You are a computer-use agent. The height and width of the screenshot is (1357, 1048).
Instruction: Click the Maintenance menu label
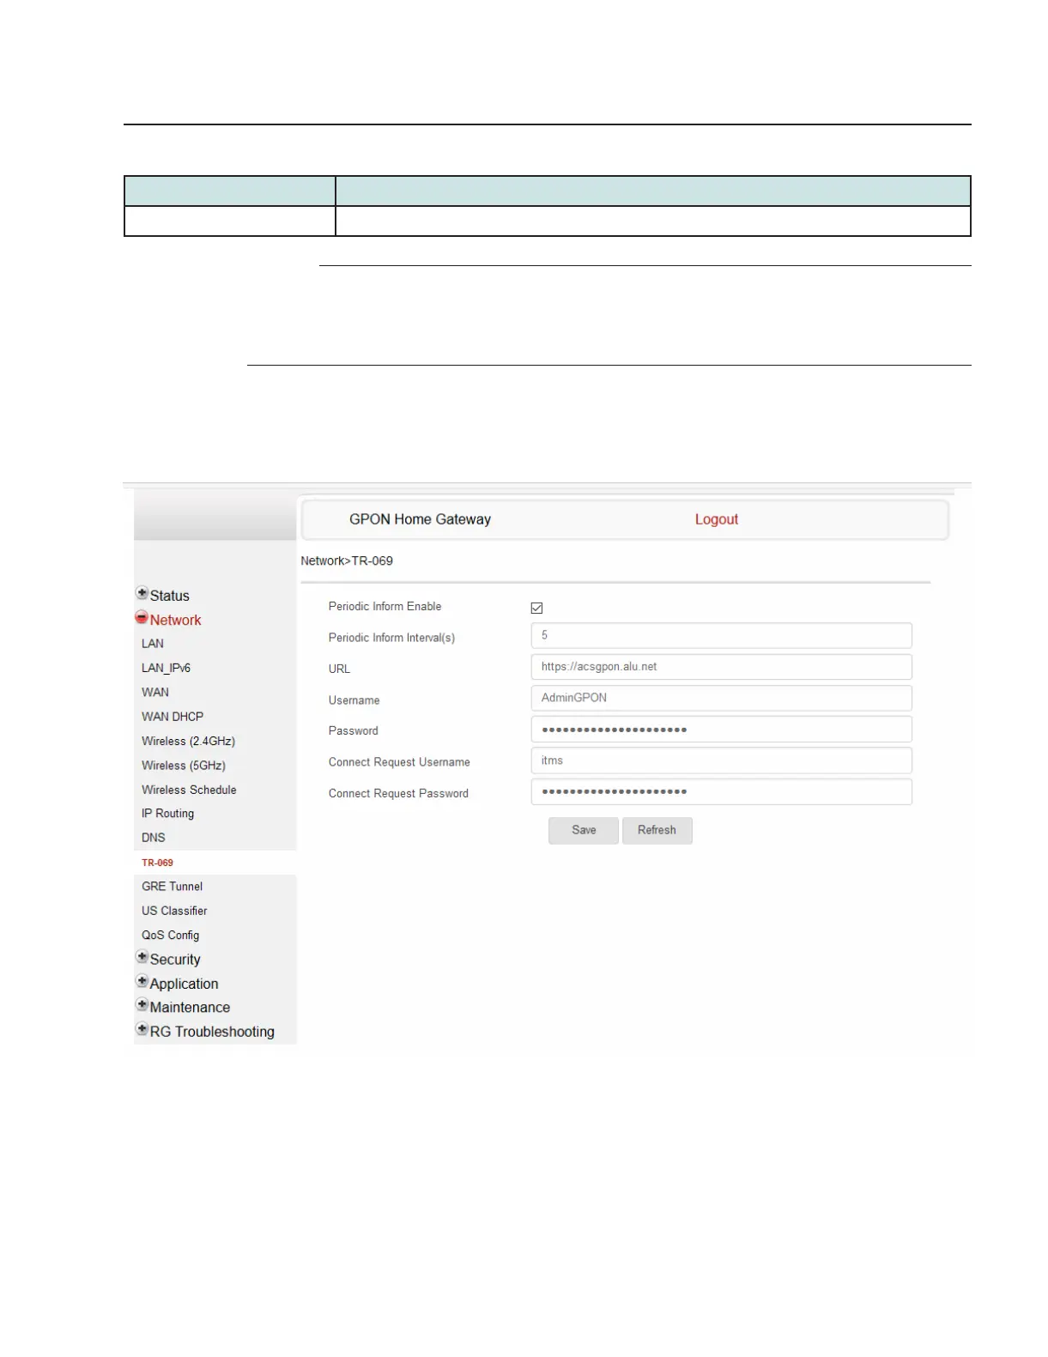[x=191, y=1008]
